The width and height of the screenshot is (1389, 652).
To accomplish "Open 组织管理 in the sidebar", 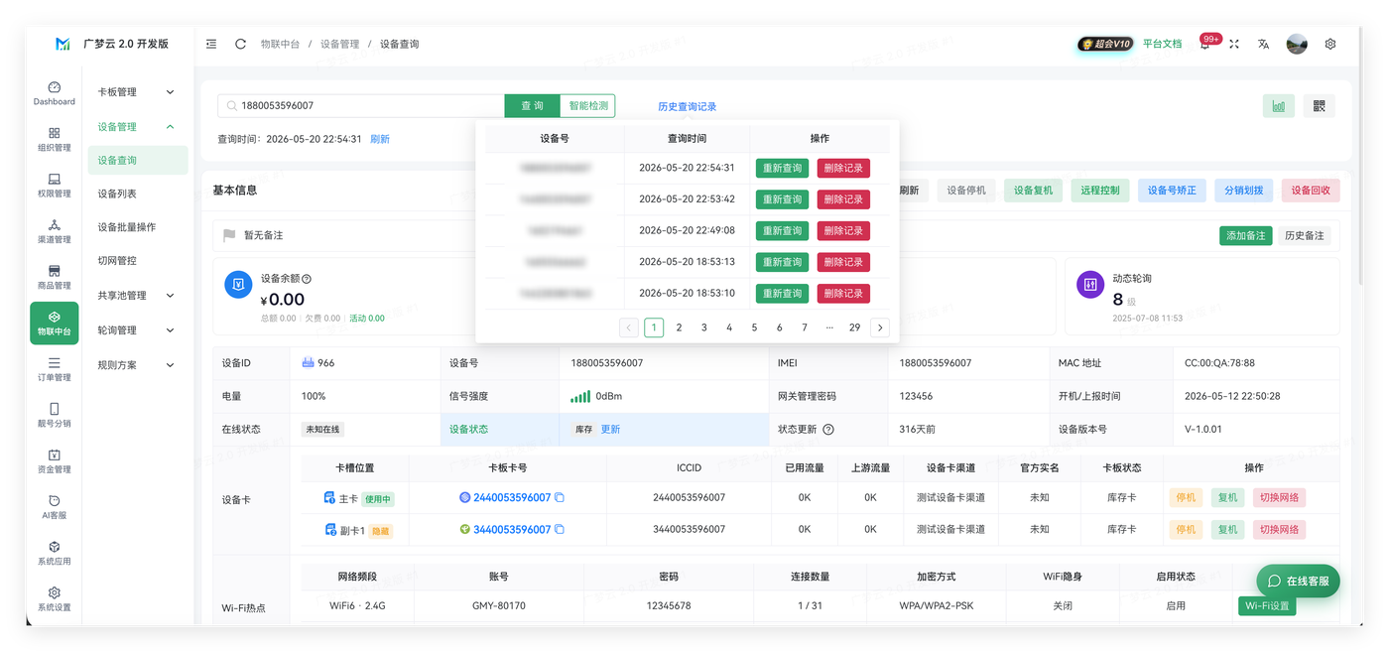I will tap(55, 139).
